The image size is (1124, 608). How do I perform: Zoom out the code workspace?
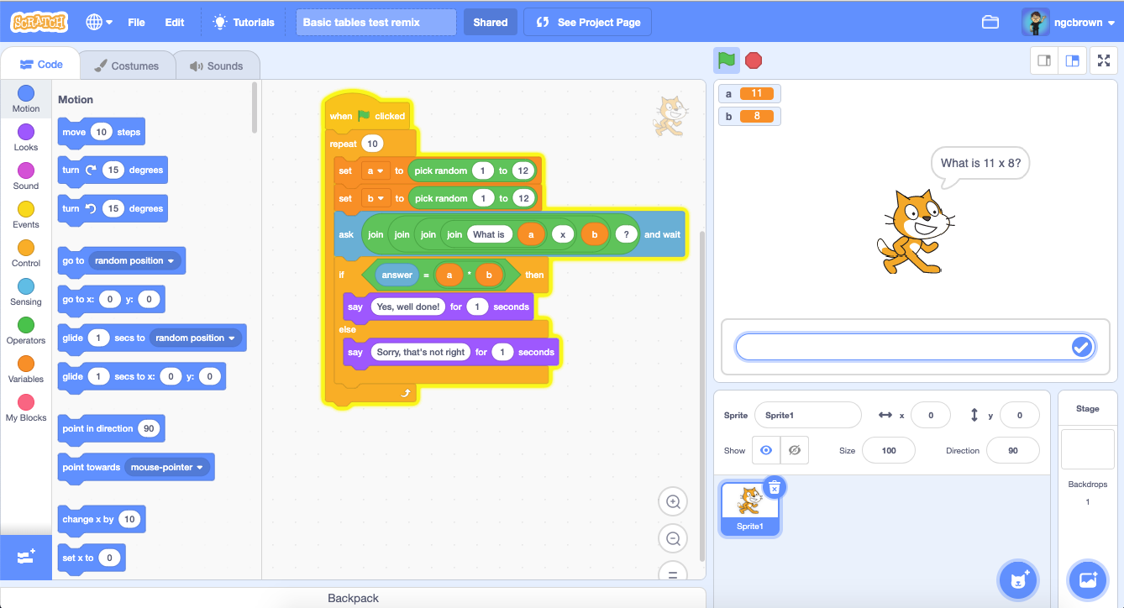(673, 539)
